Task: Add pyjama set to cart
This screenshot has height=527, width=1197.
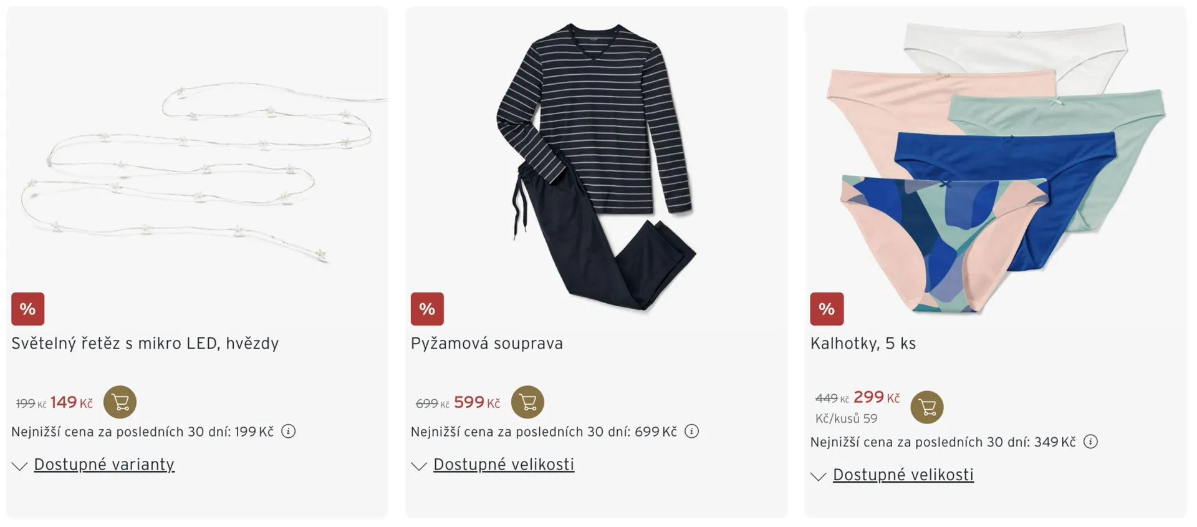Action: (527, 402)
